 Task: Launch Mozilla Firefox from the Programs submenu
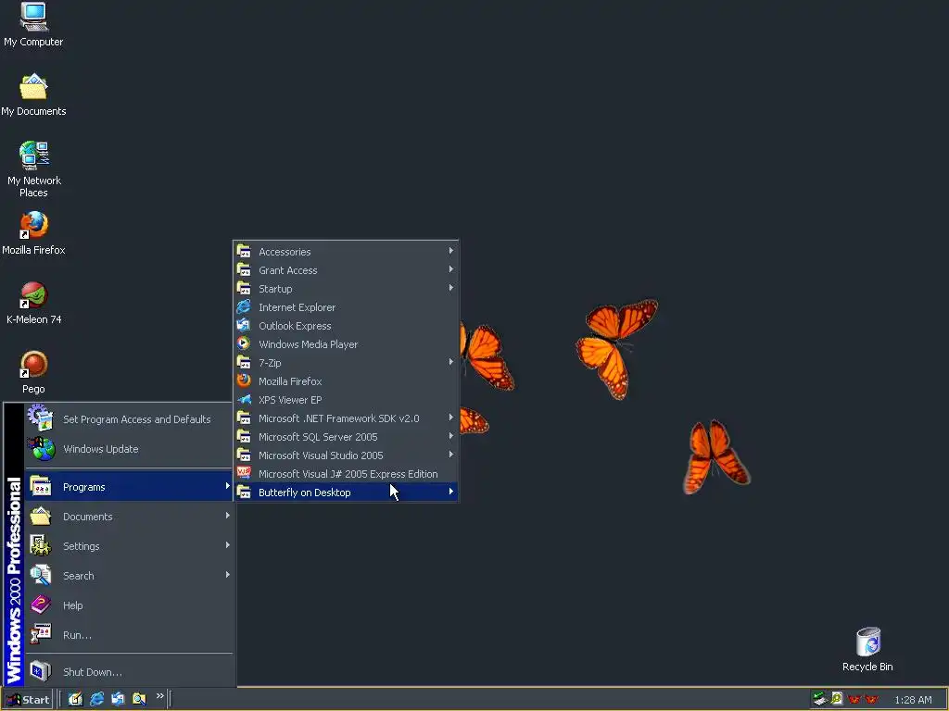coord(346,381)
